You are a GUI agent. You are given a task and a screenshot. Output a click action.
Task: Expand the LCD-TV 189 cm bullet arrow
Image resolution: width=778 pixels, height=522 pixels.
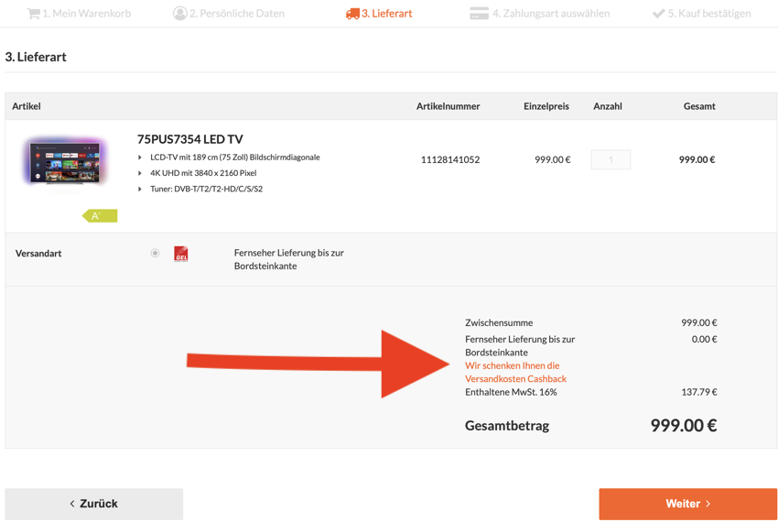140,158
